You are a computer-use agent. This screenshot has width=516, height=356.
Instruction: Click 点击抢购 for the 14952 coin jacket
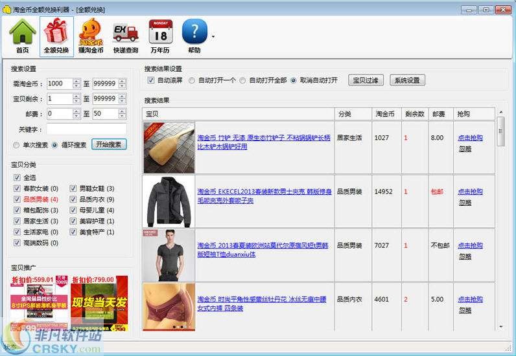pos(470,192)
